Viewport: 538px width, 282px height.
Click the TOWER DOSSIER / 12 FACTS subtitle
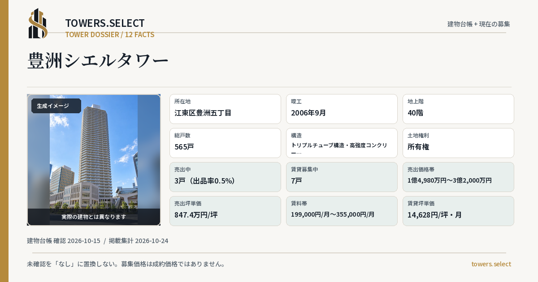click(x=110, y=34)
